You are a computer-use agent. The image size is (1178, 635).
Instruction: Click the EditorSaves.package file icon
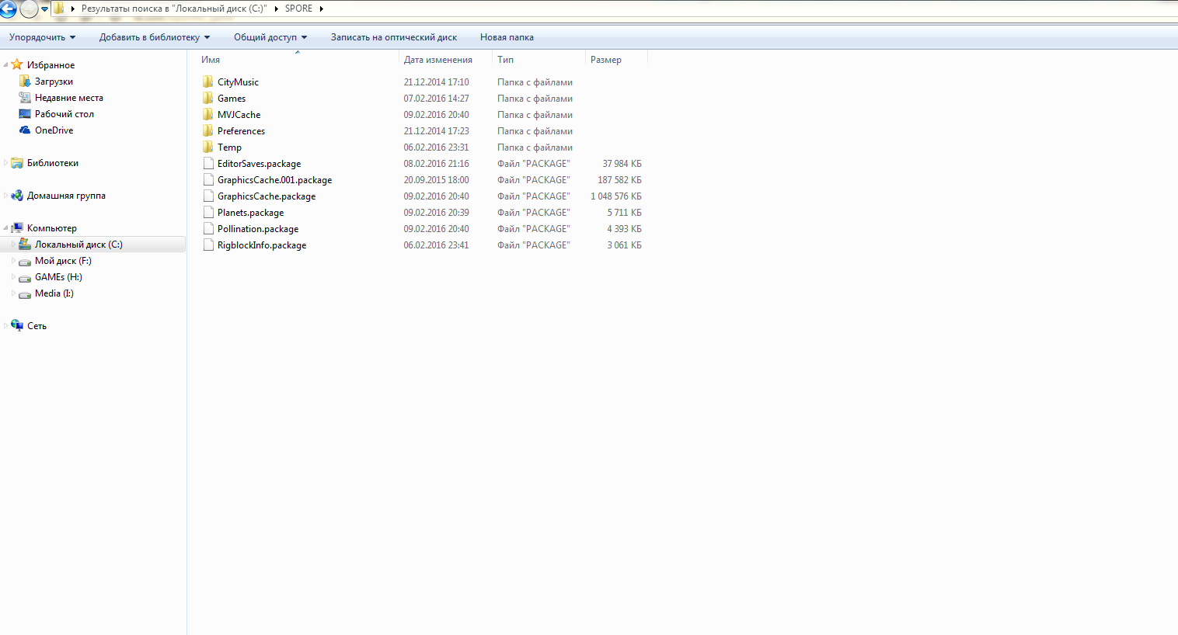point(208,163)
